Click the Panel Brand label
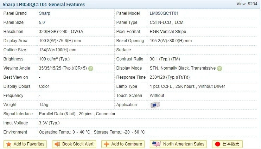The height and width of the screenshot is (149, 261). [x=15, y=13]
